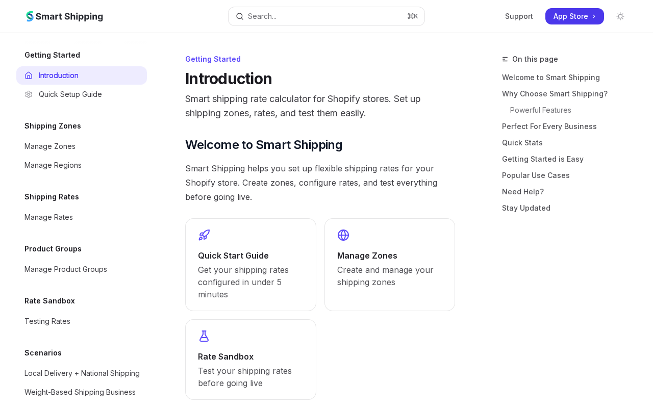The width and height of the screenshot is (653, 408).
Task: Go to Testing Rates sidebar item
Action: click(x=47, y=321)
